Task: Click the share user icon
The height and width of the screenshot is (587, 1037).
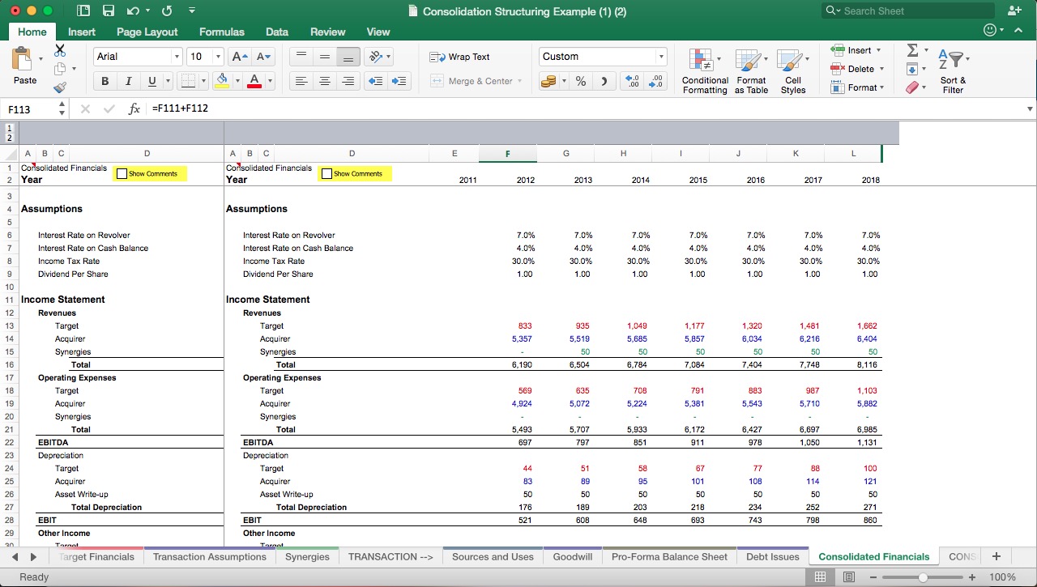Action: tap(1014, 11)
